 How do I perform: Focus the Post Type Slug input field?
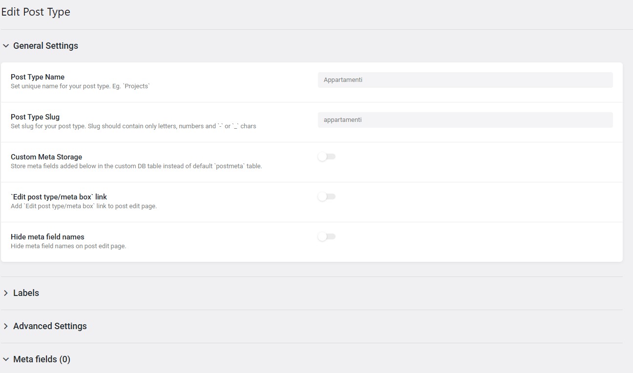465,120
